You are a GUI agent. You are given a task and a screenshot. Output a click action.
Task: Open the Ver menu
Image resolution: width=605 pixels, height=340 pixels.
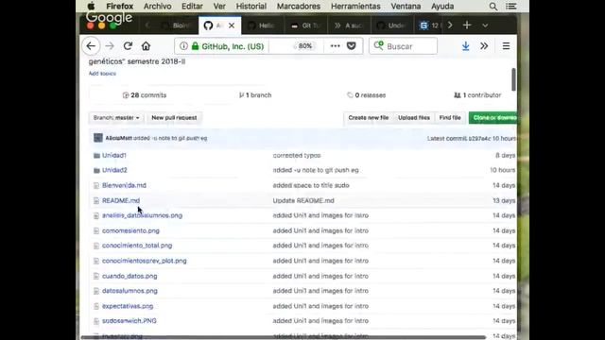pyautogui.click(x=219, y=7)
